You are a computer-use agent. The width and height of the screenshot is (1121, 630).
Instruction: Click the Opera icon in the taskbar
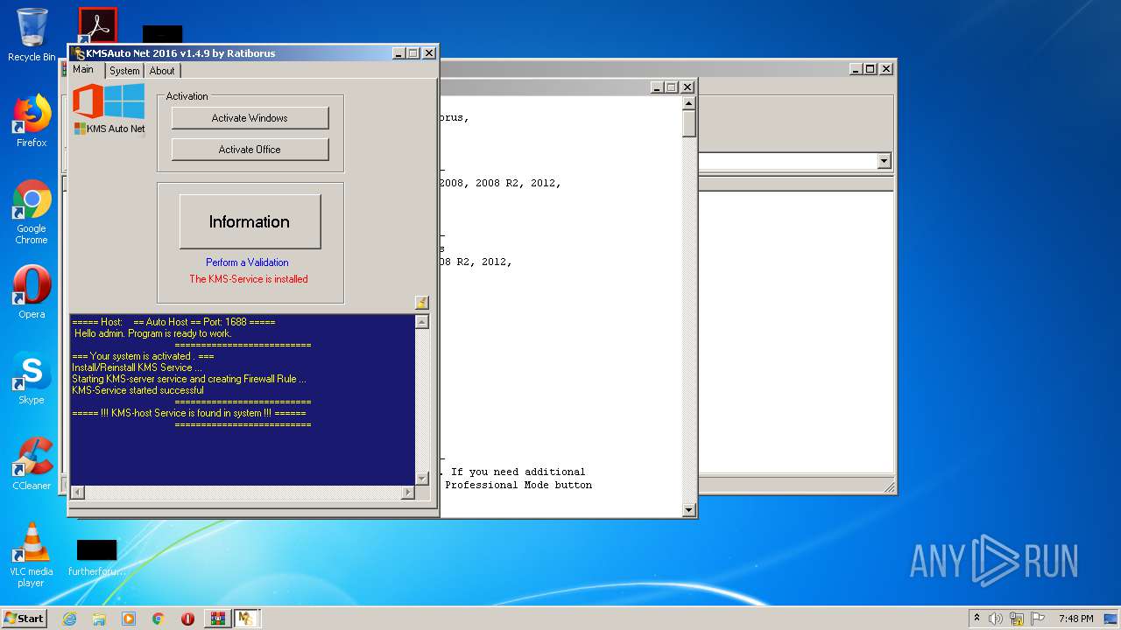click(187, 619)
